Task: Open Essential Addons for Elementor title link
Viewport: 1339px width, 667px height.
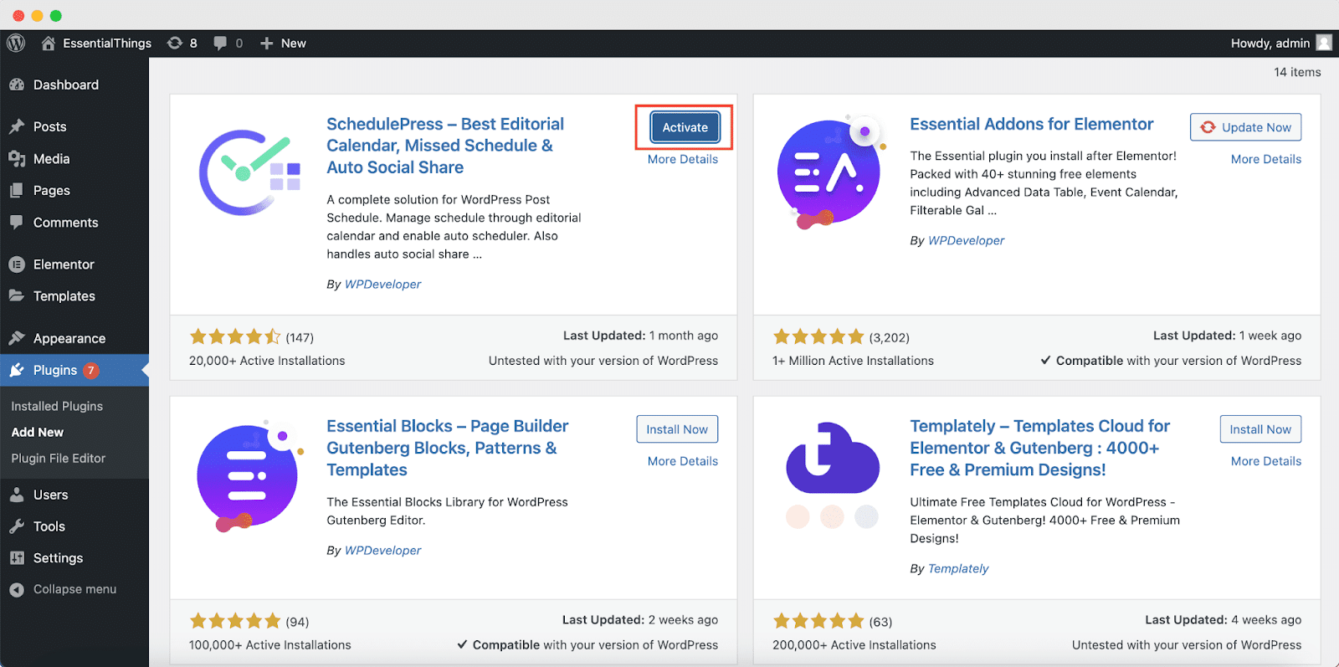Action: 1032,124
